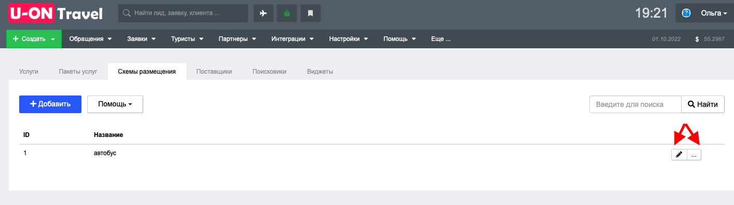Focus the Введите для поиска field
Screen dimensions: 734x205
[635, 104]
